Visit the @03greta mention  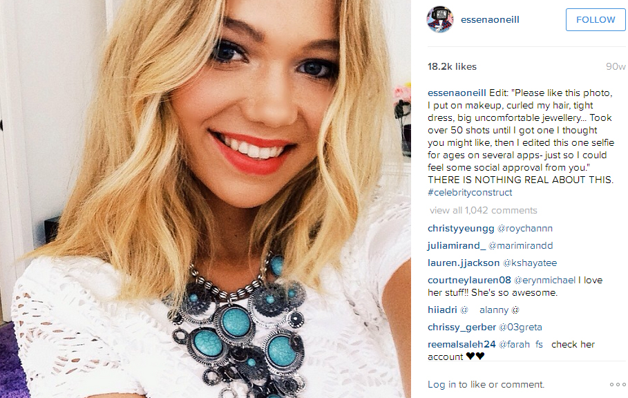[520, 327]
